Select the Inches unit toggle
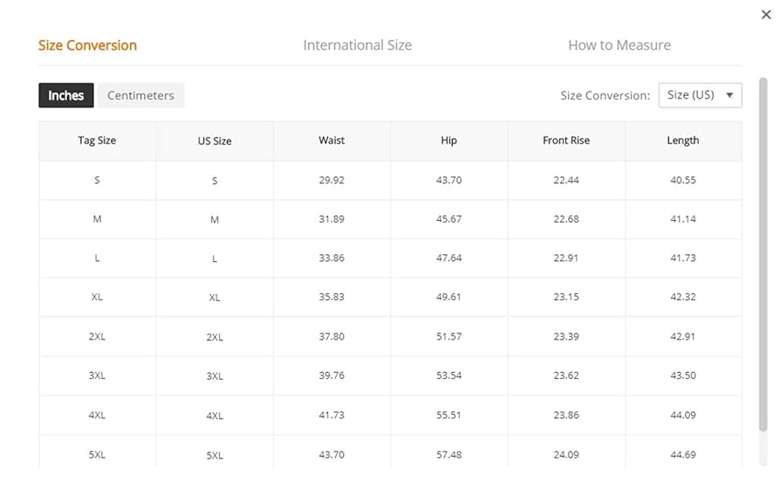This screenshot has width=780, height=502. click(x=66, y=95)
